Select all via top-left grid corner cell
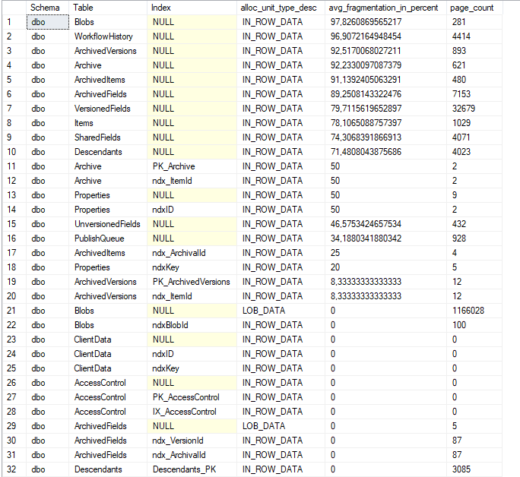 coord(13,7)
